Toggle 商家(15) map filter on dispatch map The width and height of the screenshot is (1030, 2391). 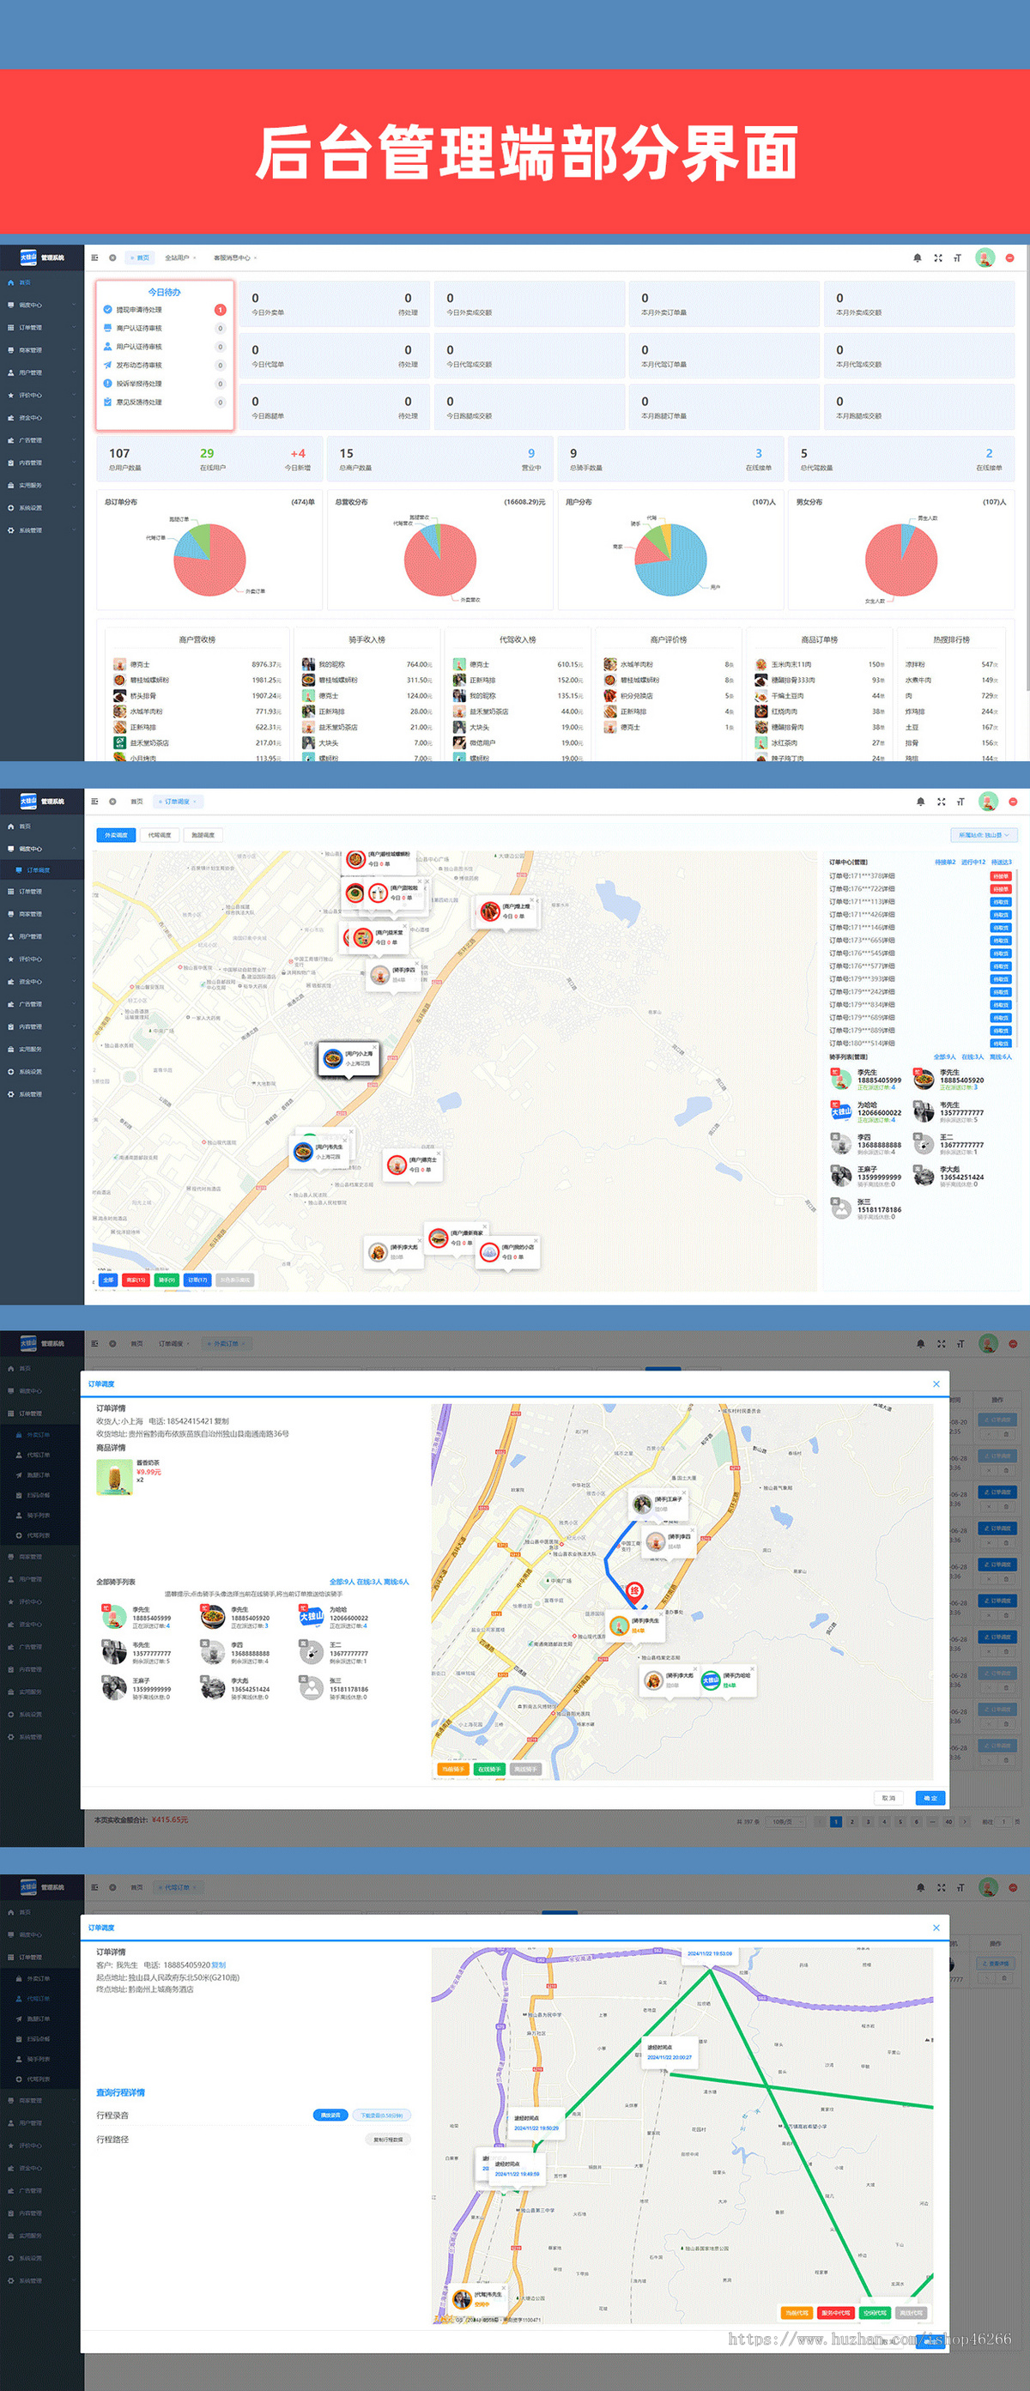coord(136,1280)
